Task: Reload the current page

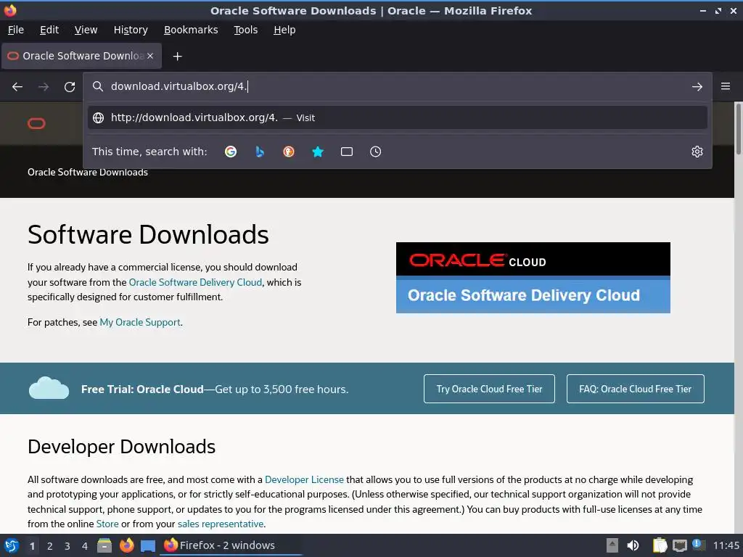Action: [70, 87]
